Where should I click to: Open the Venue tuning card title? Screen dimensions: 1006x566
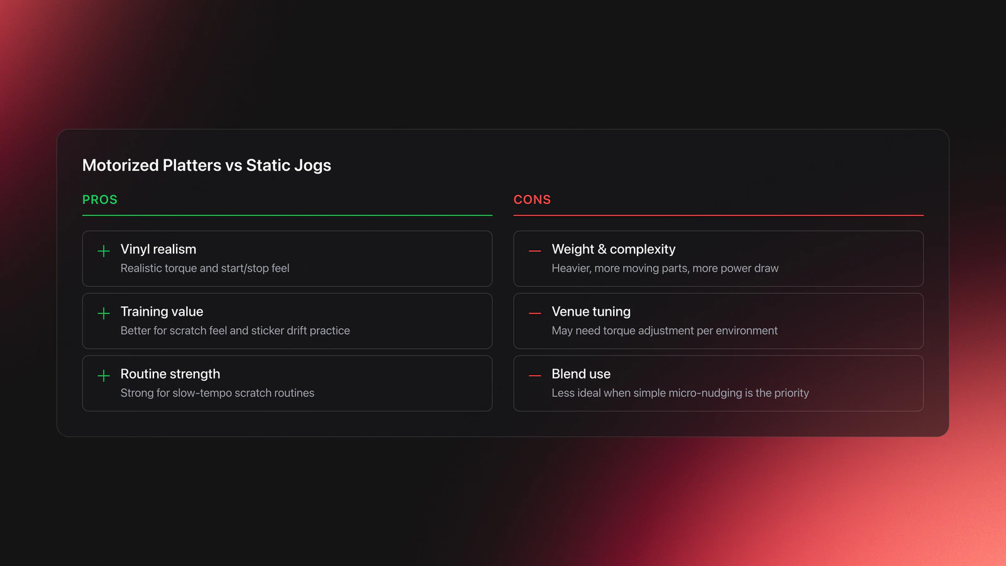[591, 311]
